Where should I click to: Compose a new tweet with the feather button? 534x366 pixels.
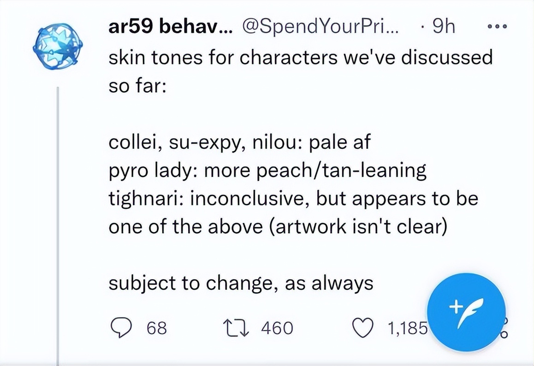tap(466, 312)
